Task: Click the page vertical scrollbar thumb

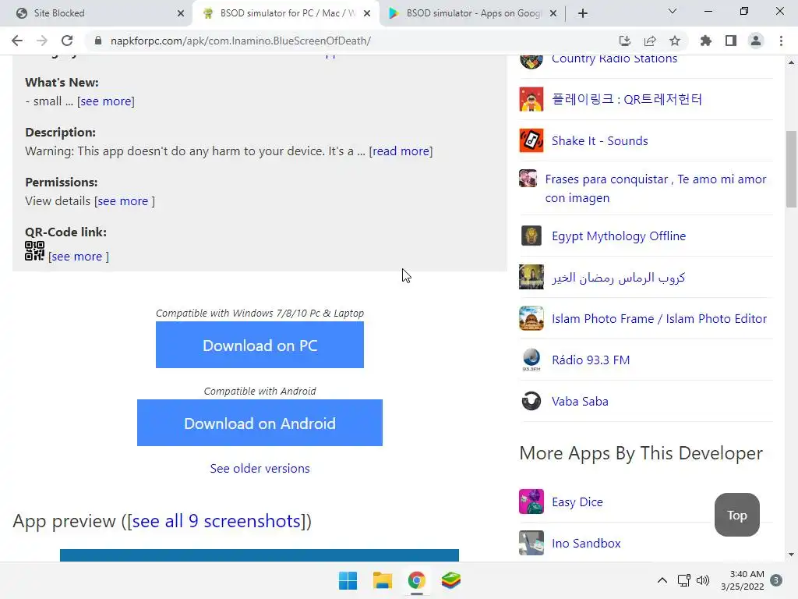Action: coord(791,169)
